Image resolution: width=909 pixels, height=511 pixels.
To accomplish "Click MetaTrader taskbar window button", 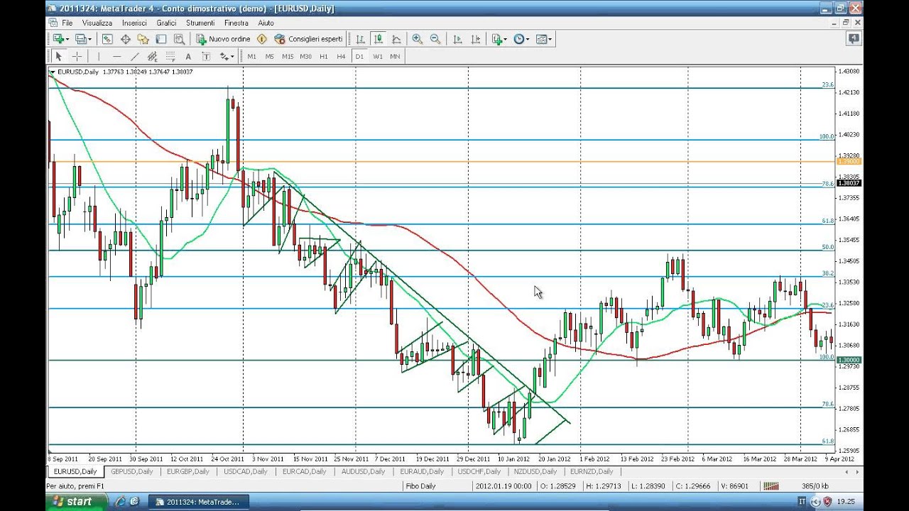I will (x=198, y=502).
